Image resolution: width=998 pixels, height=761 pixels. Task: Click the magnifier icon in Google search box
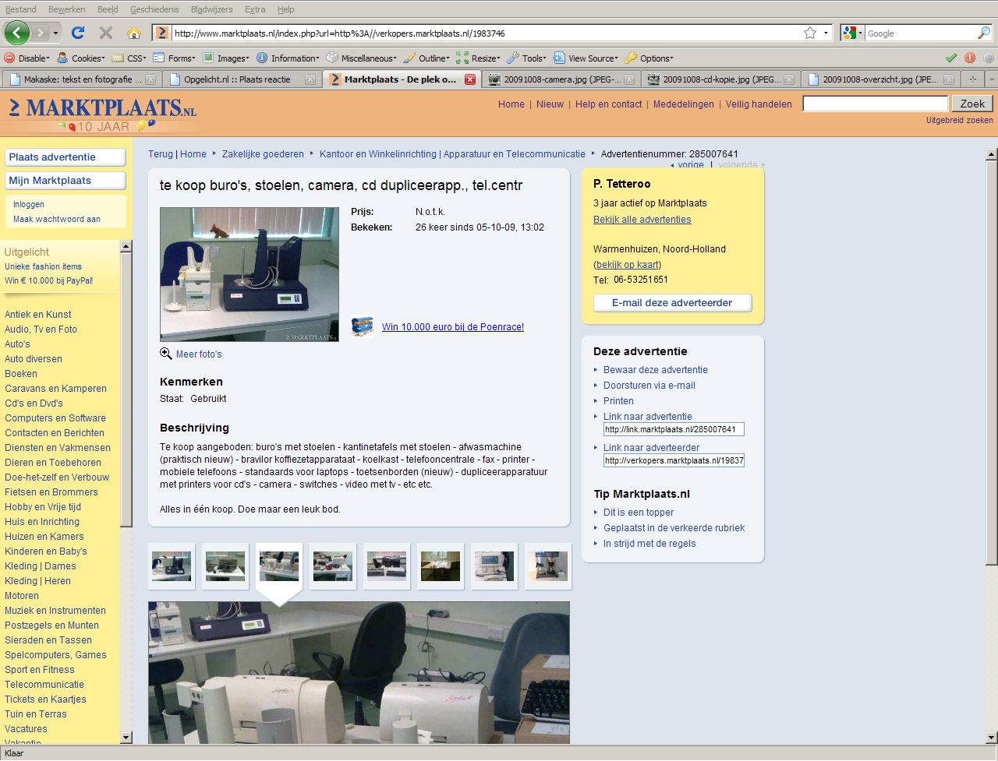pos(984,33)
